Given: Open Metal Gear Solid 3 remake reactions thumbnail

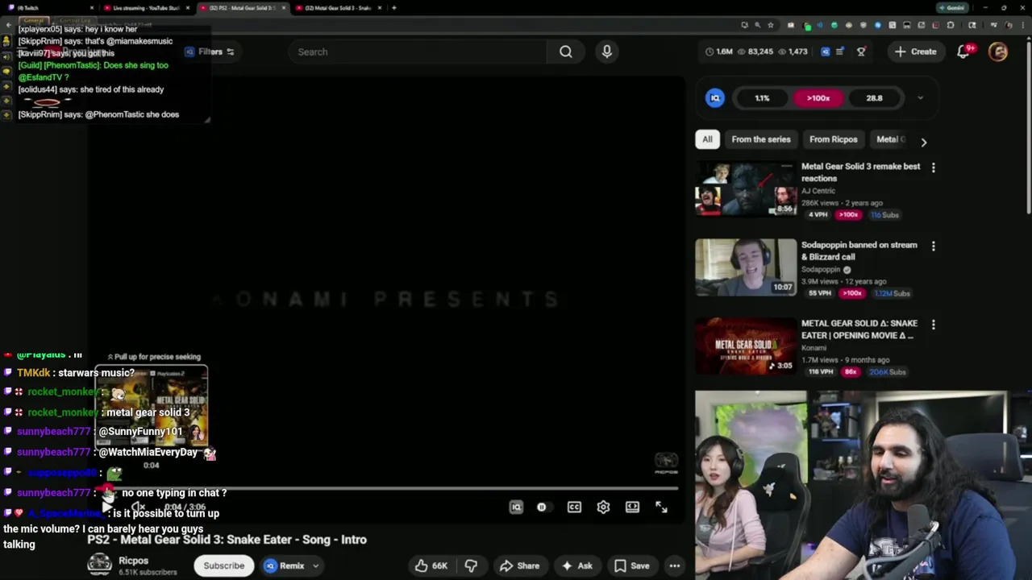Looking at the screenshot, I should coord(746,189).
